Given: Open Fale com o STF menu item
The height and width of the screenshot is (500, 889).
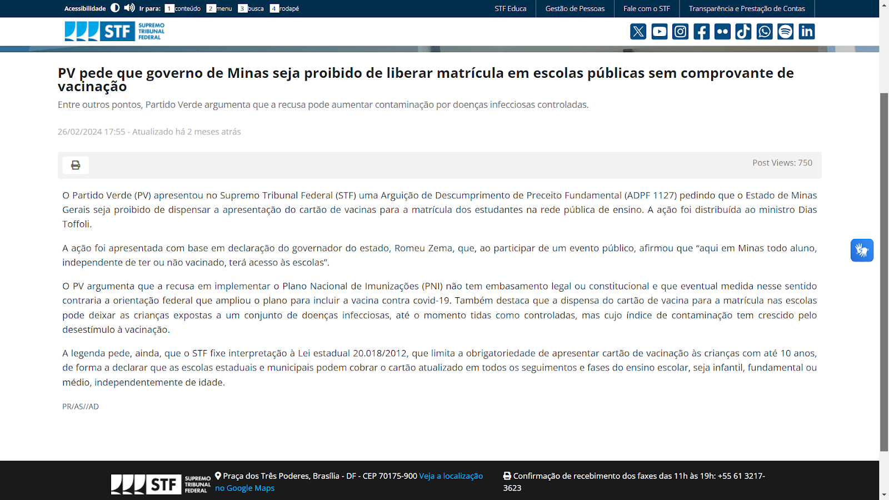Looking at the screenshot, I should pos(647,8).
